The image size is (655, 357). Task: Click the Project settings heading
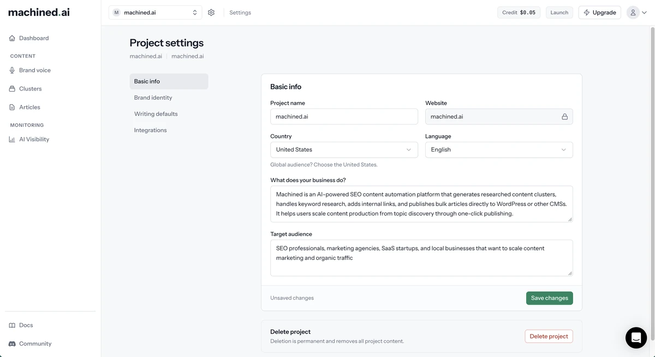tap(166, 43)
